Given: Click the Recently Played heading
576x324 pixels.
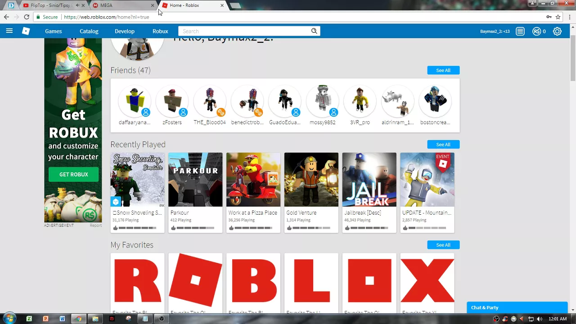Looking at the screenshot, I should coord(138,144).
